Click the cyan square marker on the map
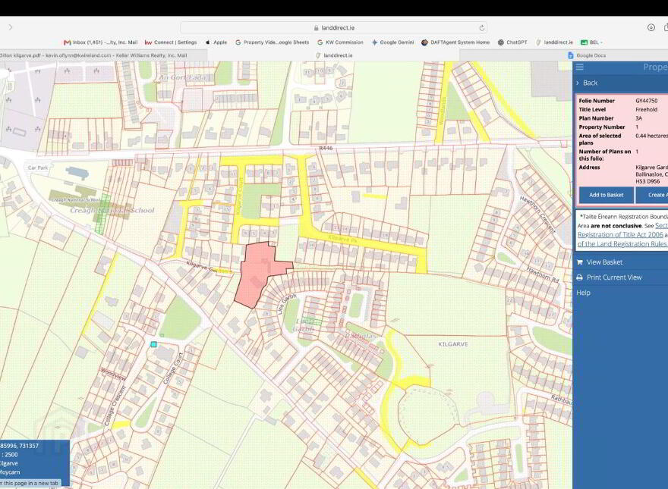668x489 pixels. pyautogui.click(x=154, y=344)
